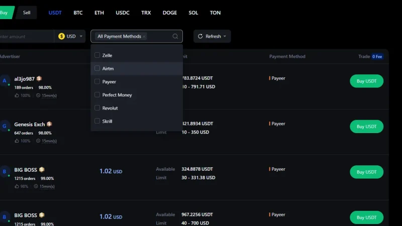Click 30 - 331.38 USD limit value
Image resolution: width=402 pixels, height=226 pixels.
pyautogui.click(x=198, y=178)
